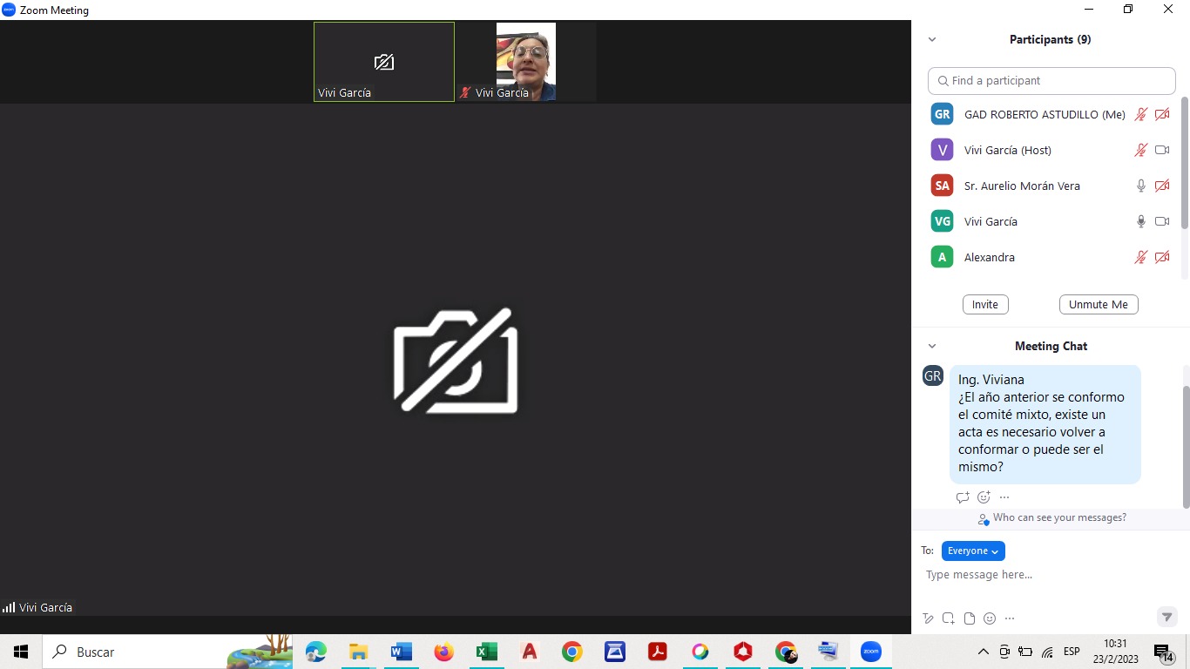Open more options below the chat message

click(1004, 497)
